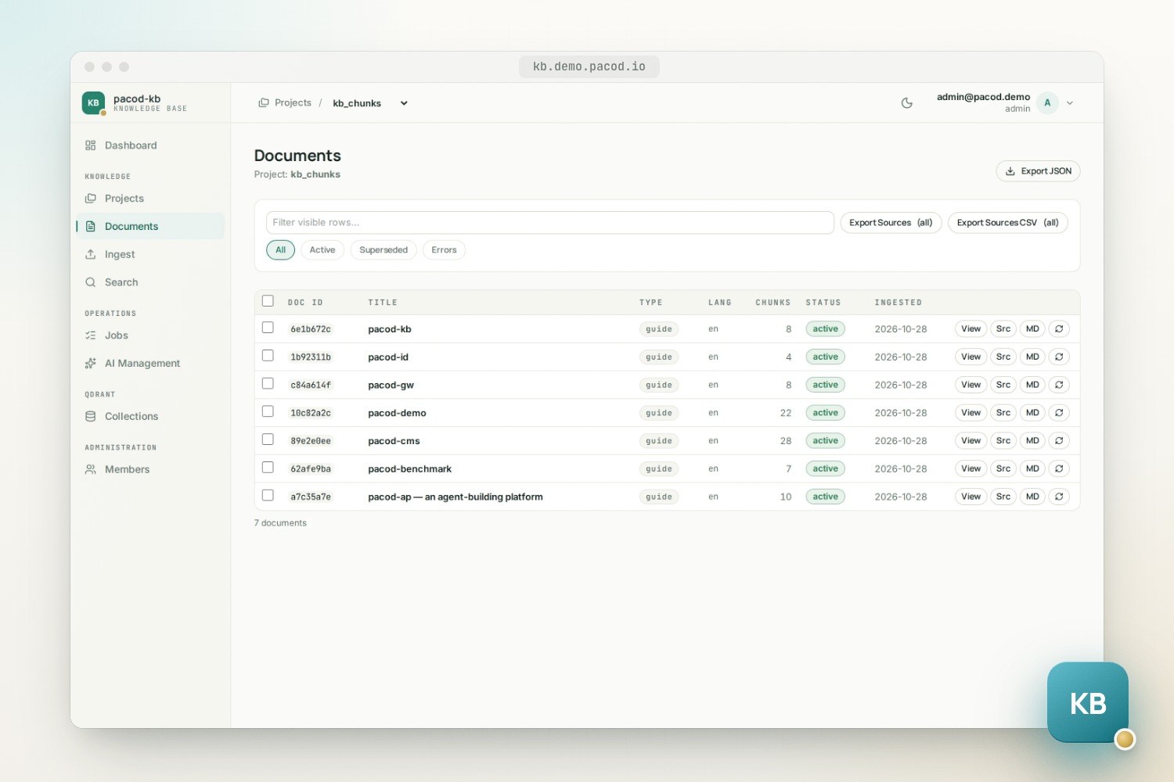1174x782 pixels.
Task: Click refresh icon on pacod-cms row
Action: pos(1059,441)
